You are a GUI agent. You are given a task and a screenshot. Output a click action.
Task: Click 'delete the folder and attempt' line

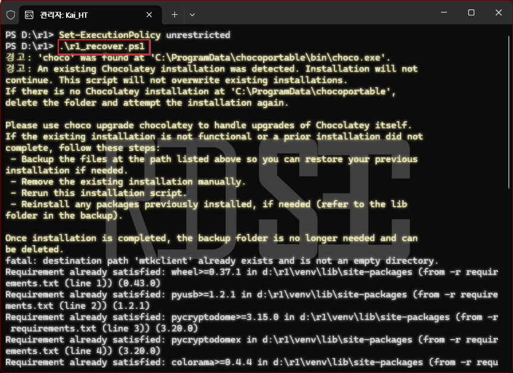146,103
